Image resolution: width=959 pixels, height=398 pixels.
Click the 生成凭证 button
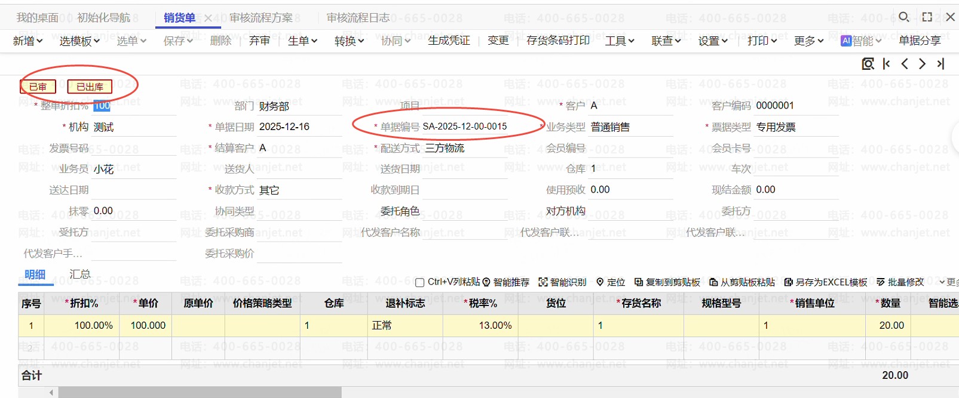pyautogui.click(x=449, y=41)
